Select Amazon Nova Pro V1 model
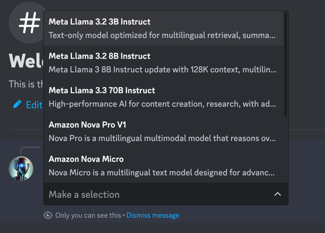Viewport: 325px width, 233px height. point(163,131)
